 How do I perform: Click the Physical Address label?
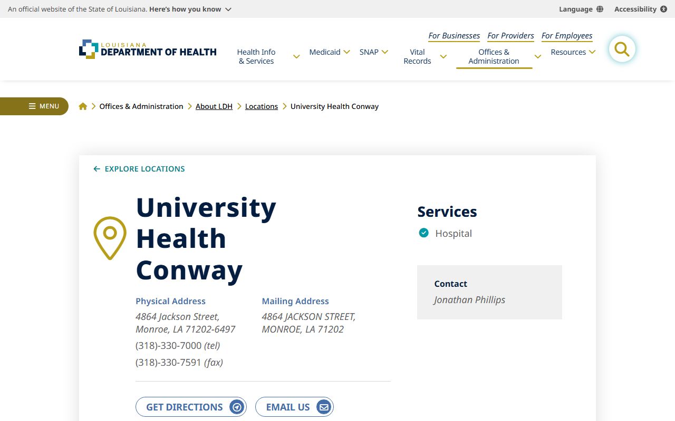(171, 301)
